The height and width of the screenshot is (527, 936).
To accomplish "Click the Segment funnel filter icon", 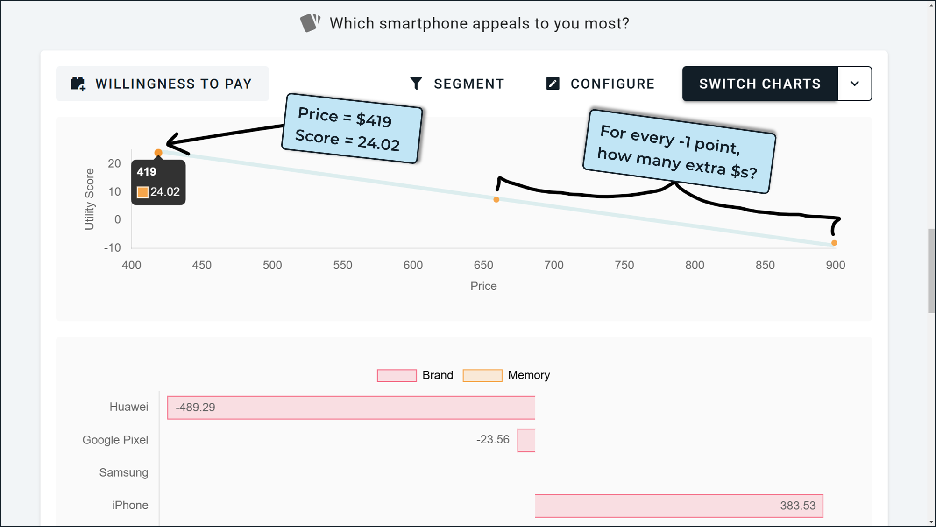I will point(416,84).
